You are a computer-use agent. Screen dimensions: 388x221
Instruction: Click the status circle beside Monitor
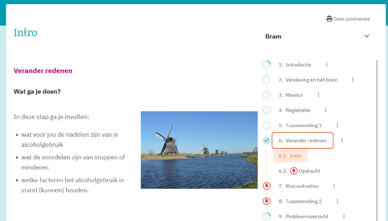266,95
